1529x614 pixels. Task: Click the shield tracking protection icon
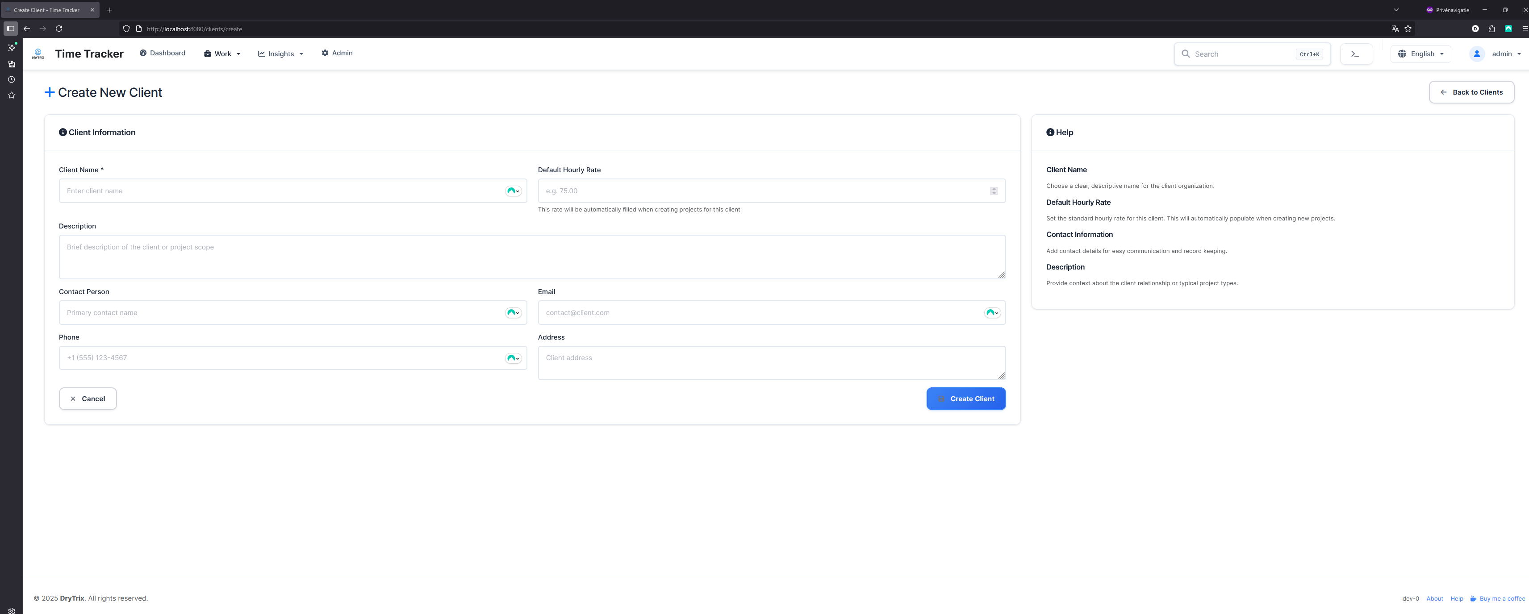tap(126, 29)
